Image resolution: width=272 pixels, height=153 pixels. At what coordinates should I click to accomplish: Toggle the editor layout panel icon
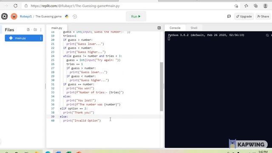(x=159, y=28)
